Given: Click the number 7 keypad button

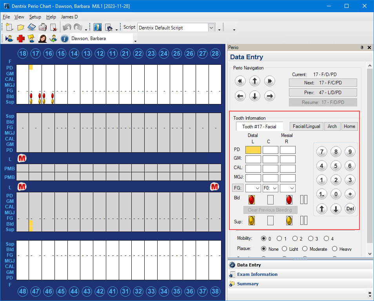Looking at the screenshot, I should (x=321, y=152).
